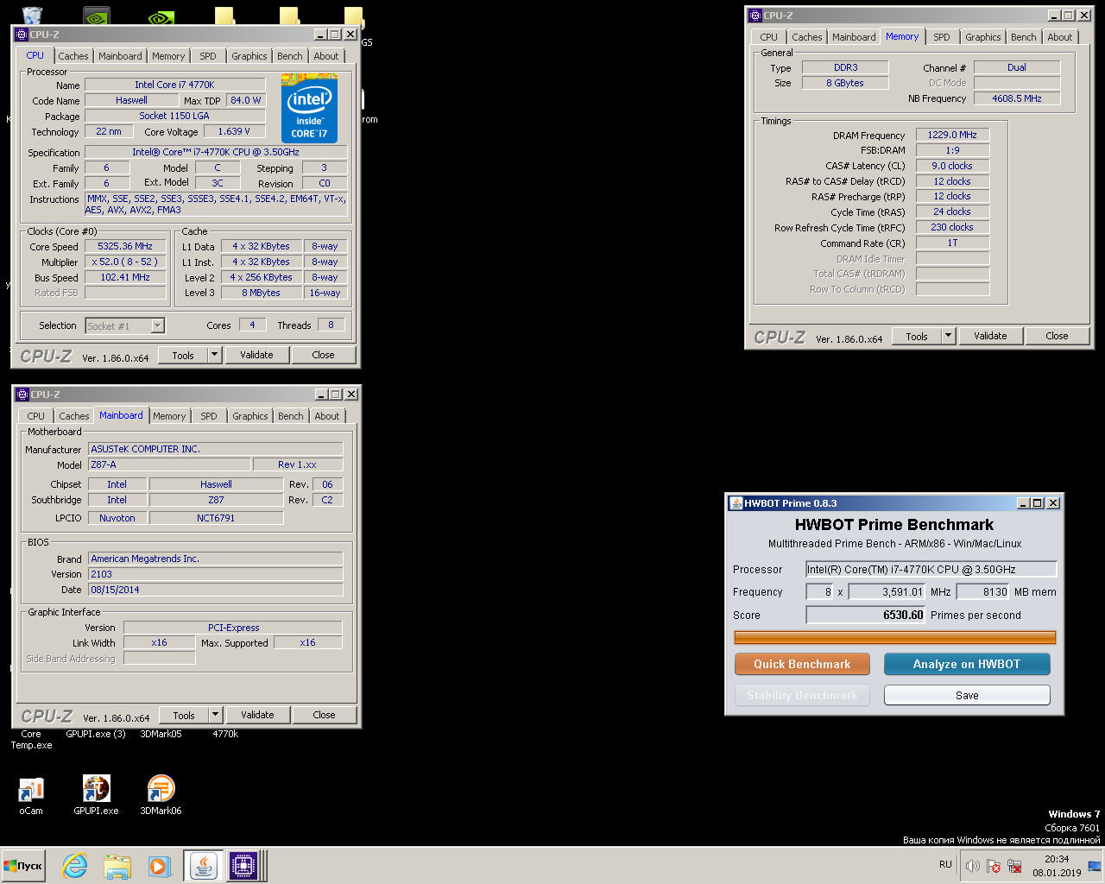Click the title bar icon of the Memory CPU-Z window
The width and height of the screenshot is (1105, 884).
[755, 16]
